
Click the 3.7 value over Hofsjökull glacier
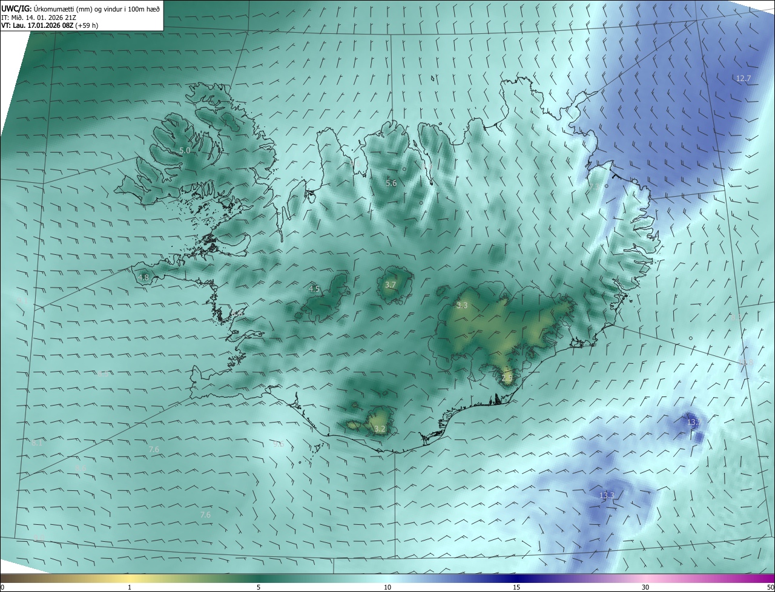(391, 284)
